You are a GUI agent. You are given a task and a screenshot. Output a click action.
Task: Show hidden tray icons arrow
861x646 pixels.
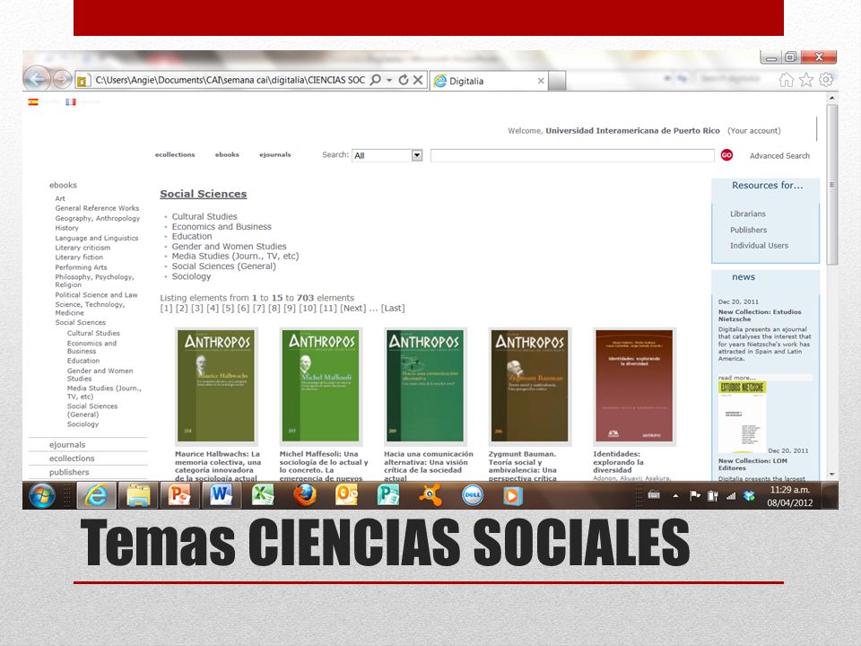pos(675,496)
